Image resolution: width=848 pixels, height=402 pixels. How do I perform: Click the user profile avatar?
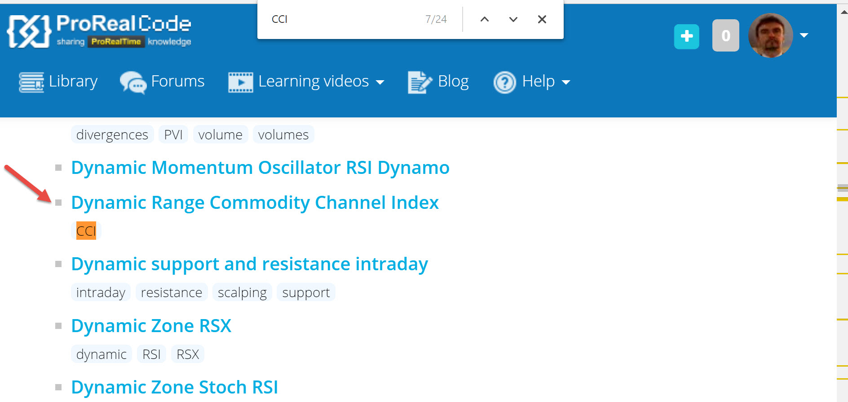(x=770, y=36)
